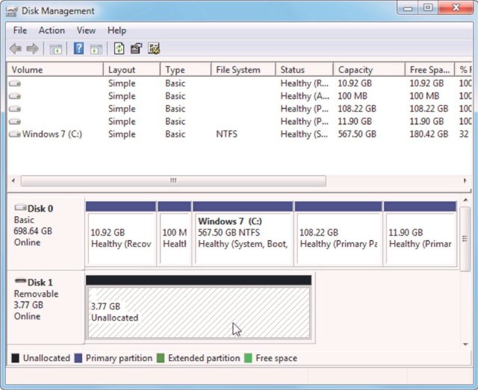Select the 3.77 GB Unallocated space block

[x=198, y=313]
